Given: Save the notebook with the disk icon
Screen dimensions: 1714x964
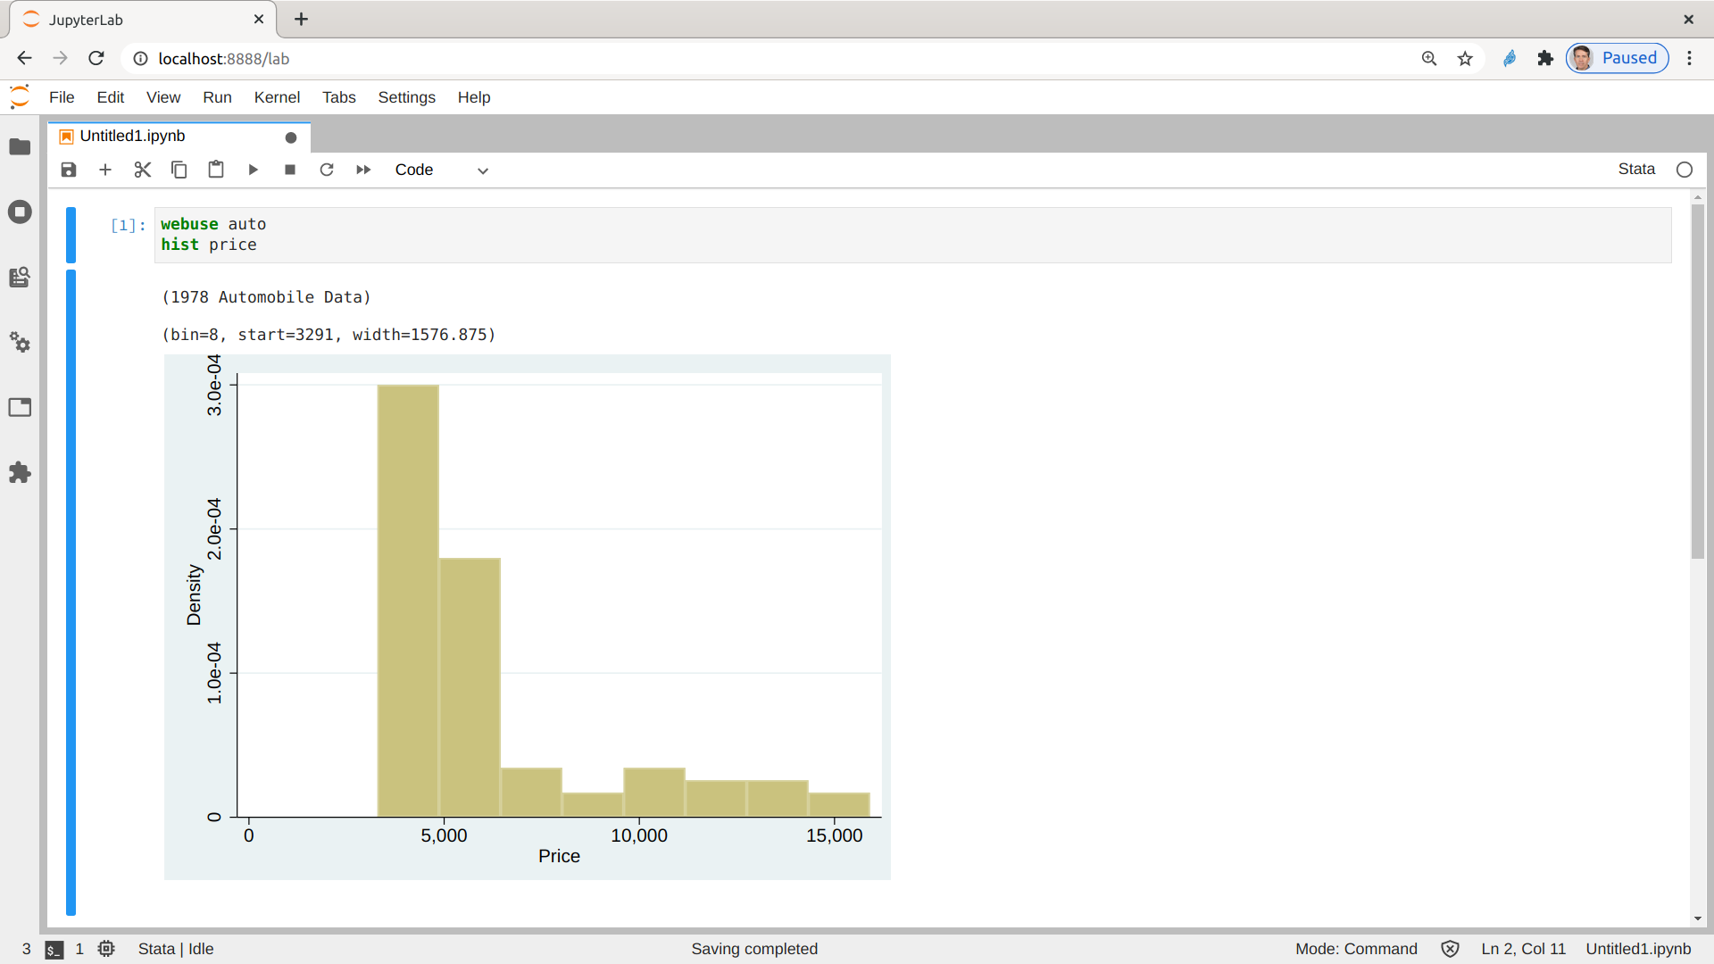Looking at the screenshot, I should pyautogui.click(x=69, y=170).
